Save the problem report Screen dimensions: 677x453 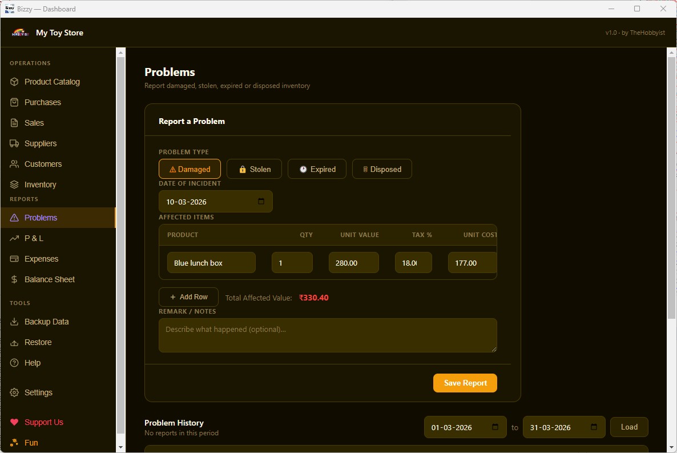pos(465,383)
